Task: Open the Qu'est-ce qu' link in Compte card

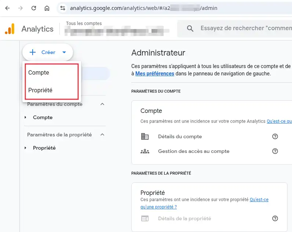Action: [279, 121]
